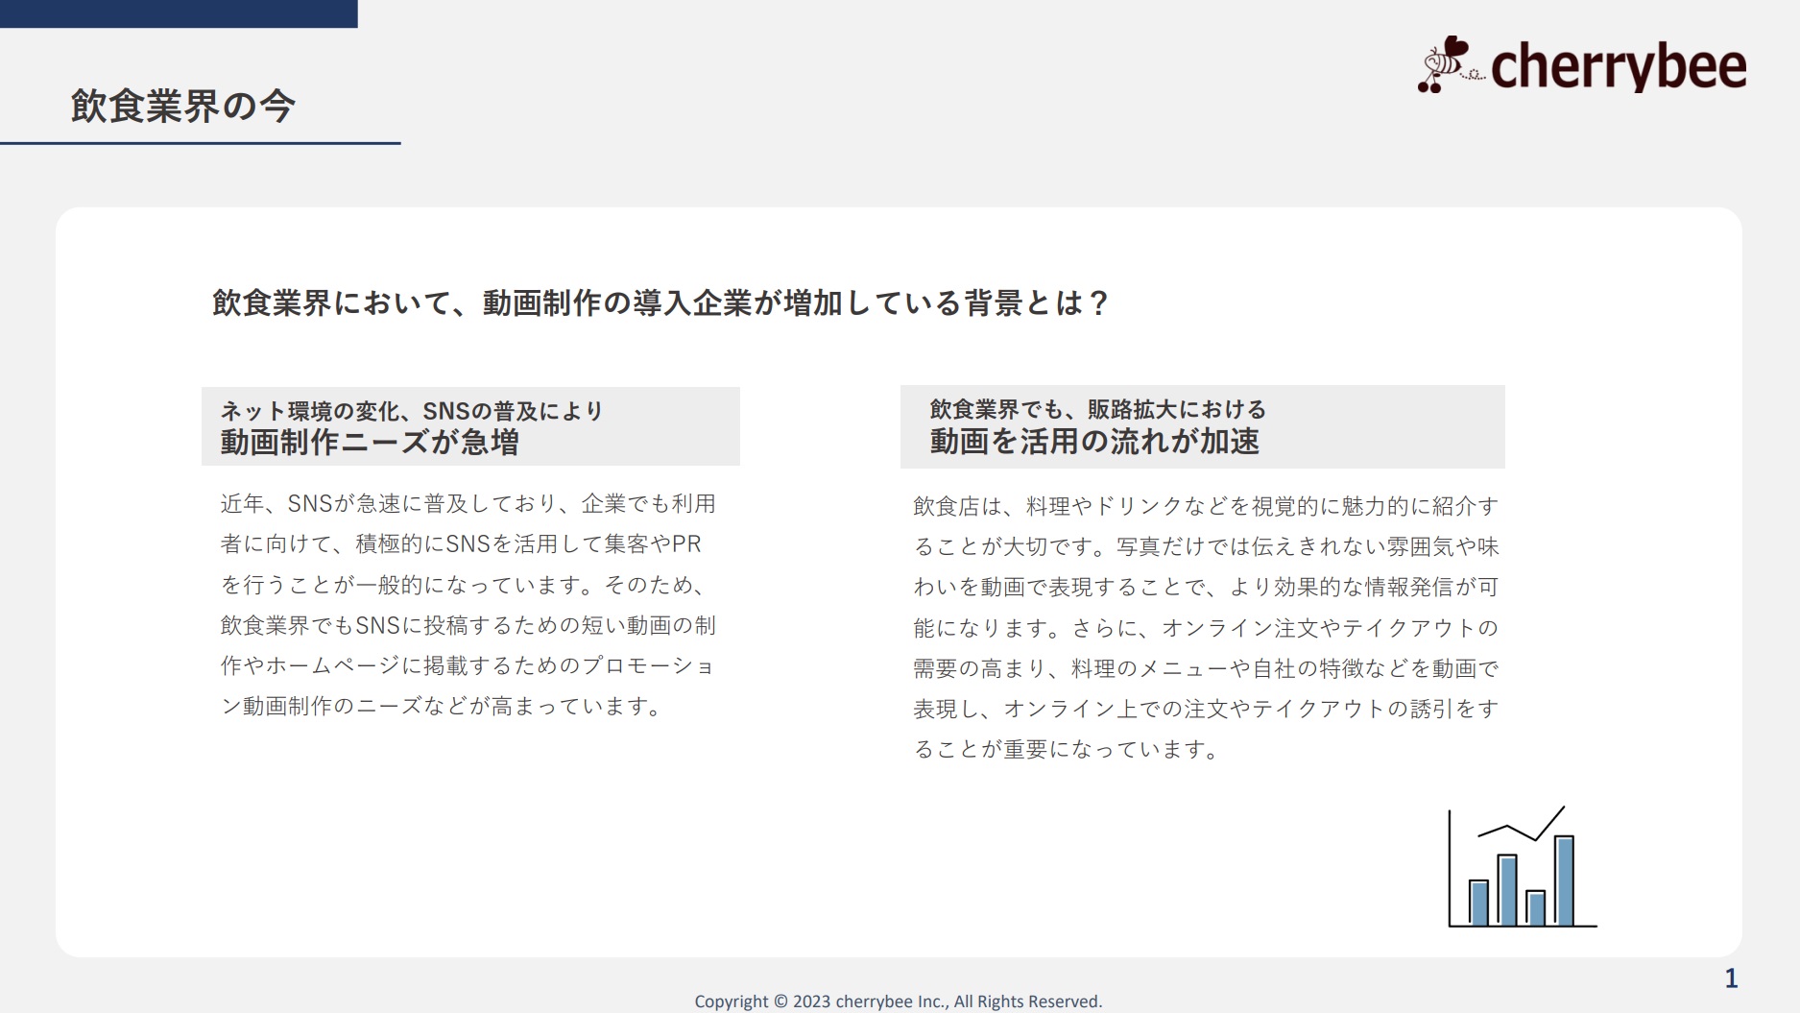Select the subheading ネット環境の変化、SNSの普及により
1800x1013 pixels.
[412, 411]
